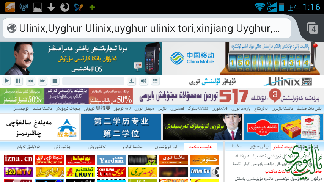Open the China Mobile banner advertisement
The image size is (324, 182).
pos(192,58)
